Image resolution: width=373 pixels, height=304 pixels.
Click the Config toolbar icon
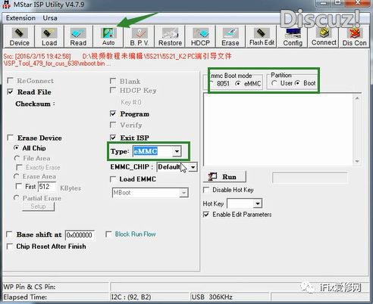[293, 37]
